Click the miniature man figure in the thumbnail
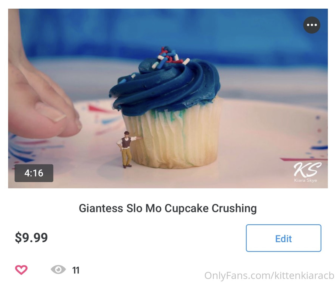Viewport: 336px width, 283px height. (x=127, y=149)
